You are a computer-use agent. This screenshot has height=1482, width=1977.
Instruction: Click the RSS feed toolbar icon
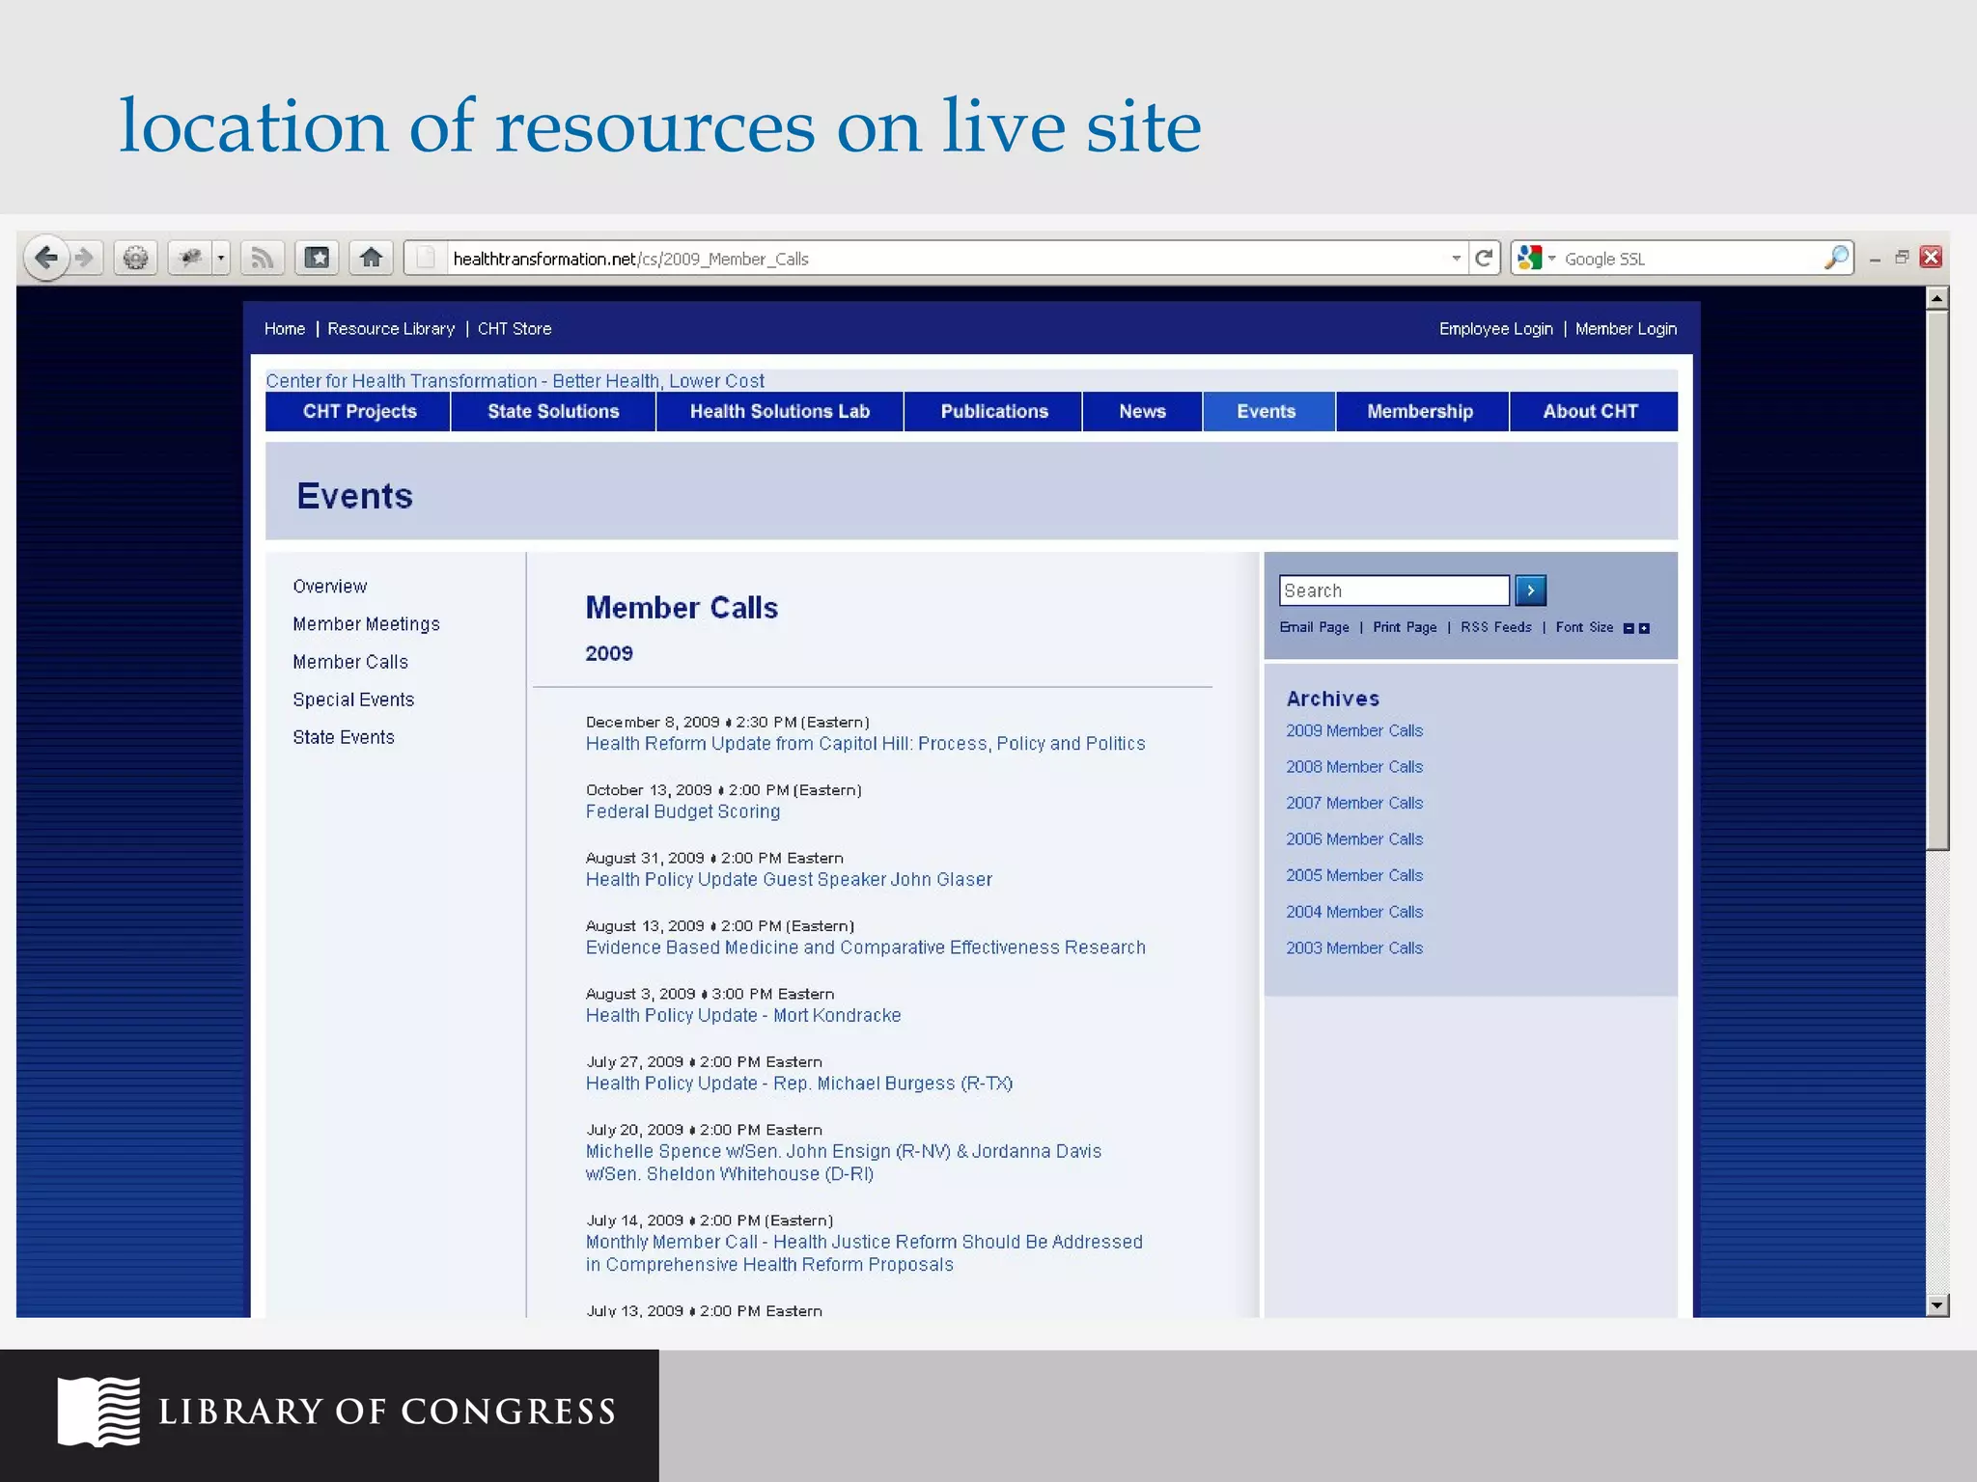pos(262,258)
